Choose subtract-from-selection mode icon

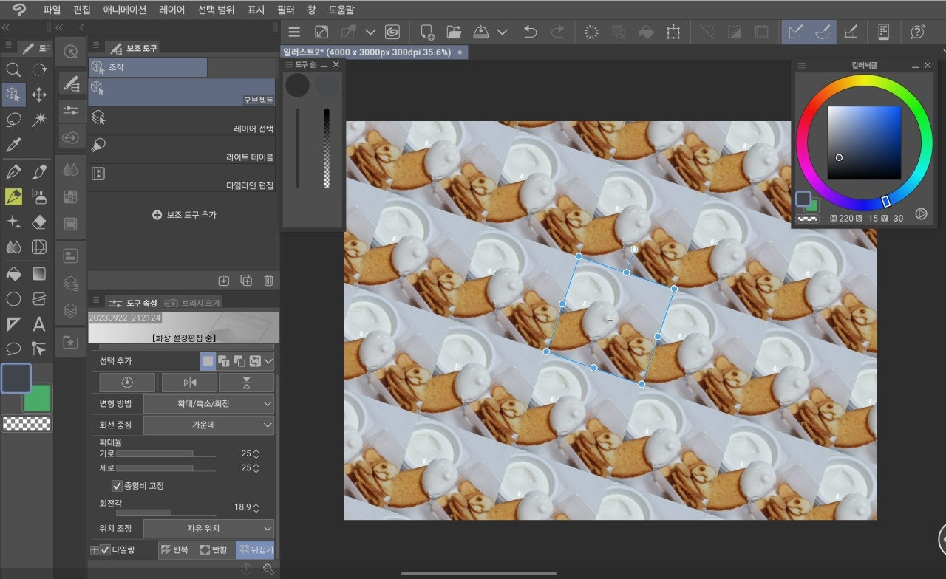(239, 361)
